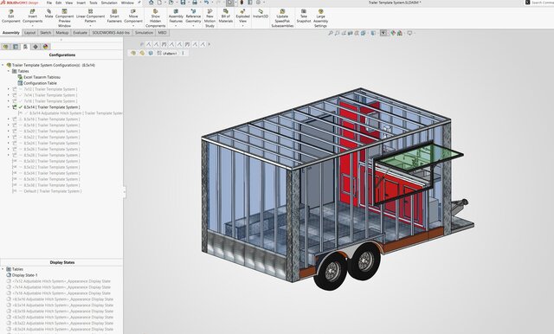Open Large Assembly Settings
This screenshot has width=554, height=334.
click(320, 18)
